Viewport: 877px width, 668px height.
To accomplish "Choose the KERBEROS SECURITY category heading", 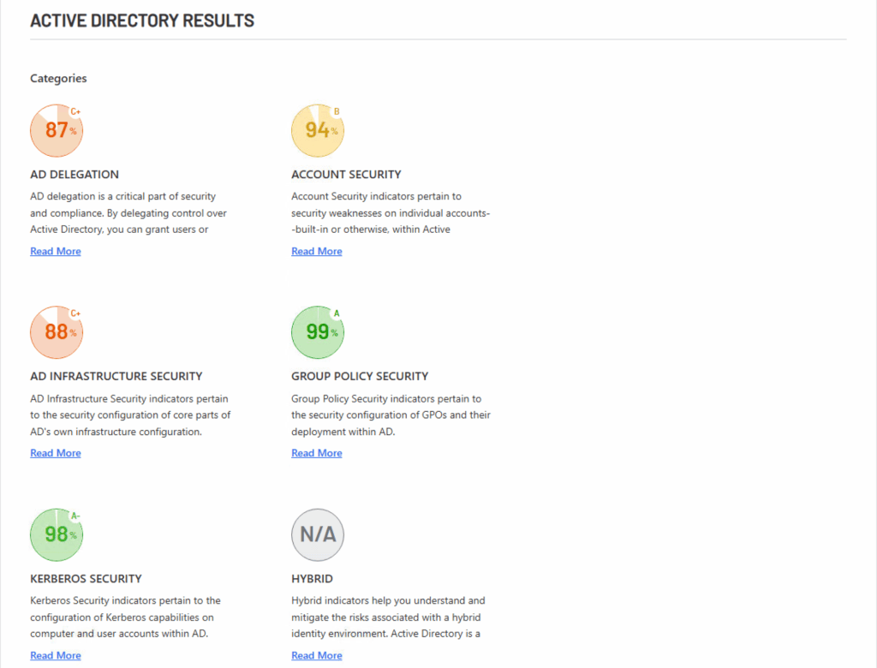I will point(86,578).
